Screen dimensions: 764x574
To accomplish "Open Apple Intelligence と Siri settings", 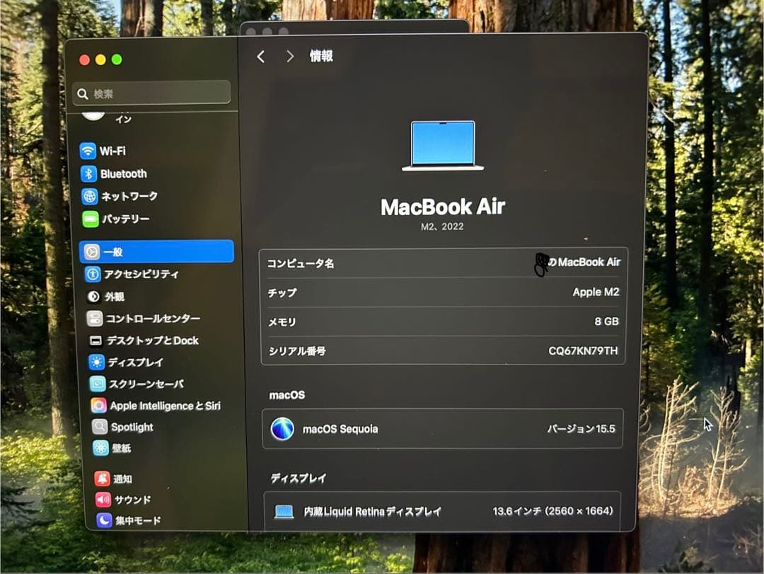I will click(x=98, y=406).
